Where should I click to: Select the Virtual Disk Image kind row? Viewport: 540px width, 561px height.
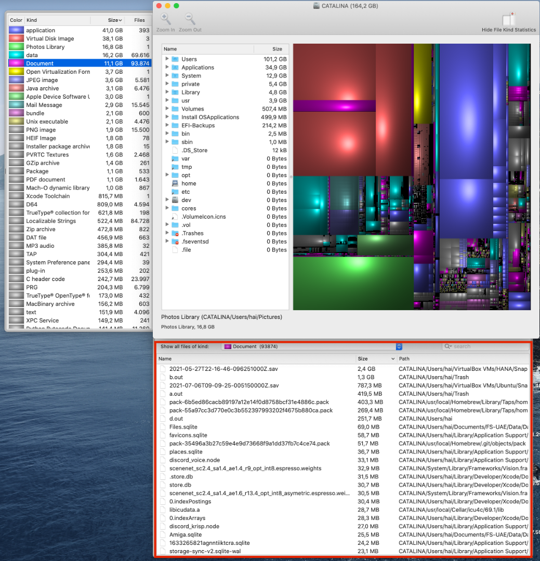pyautogui.click(x=50, y=39)
